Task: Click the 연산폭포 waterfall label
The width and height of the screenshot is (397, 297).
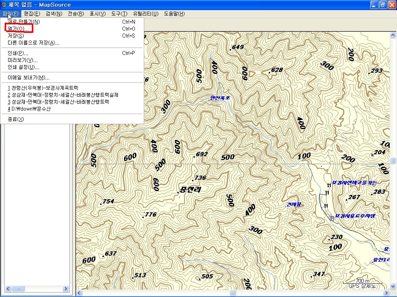Action: pyautogui.click(x=220, y=98)
